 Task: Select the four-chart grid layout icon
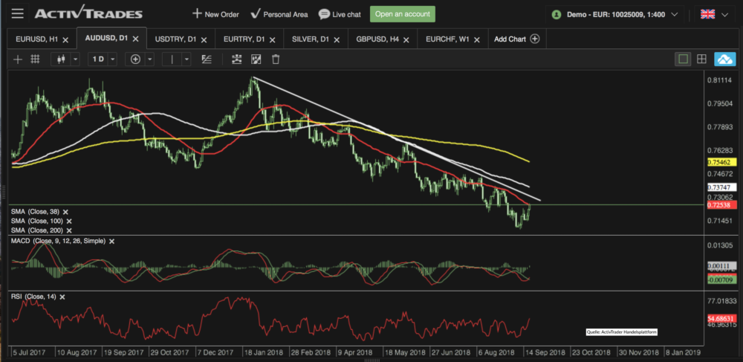click(702, 59)
